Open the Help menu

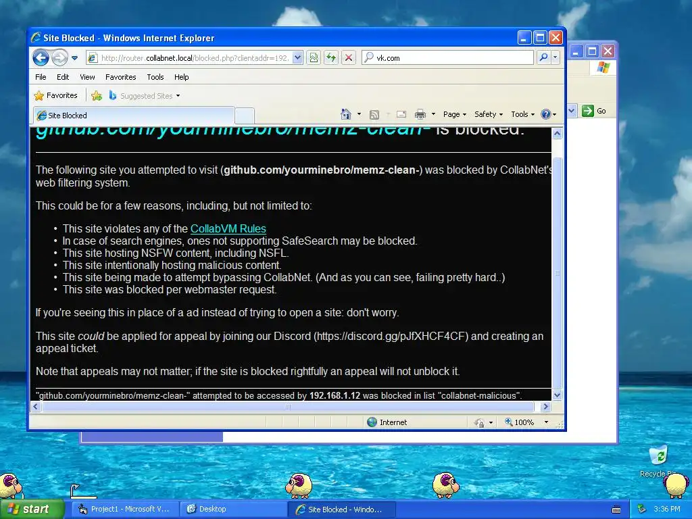pyautogui.click(x=181, y=77)
